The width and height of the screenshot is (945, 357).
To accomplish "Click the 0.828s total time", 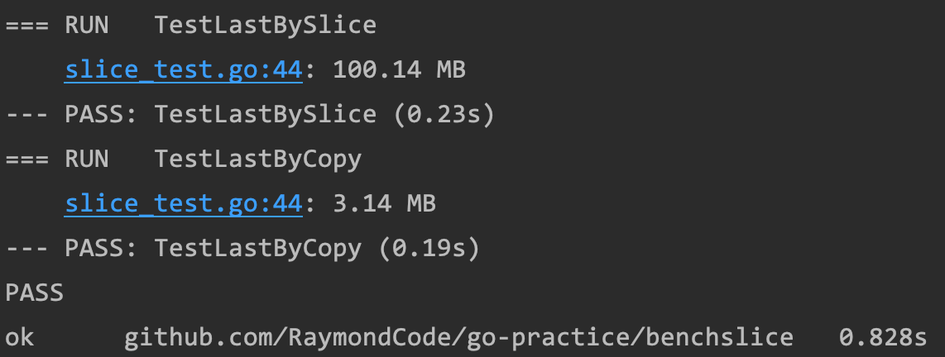I will (x=883, y=337).
